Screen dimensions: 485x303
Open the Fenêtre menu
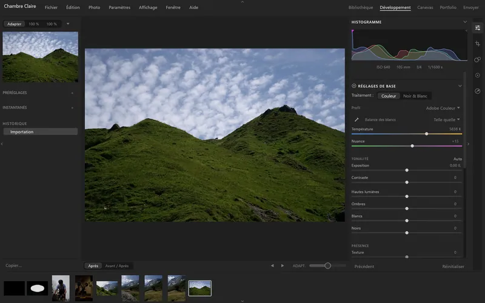point(173,7)
